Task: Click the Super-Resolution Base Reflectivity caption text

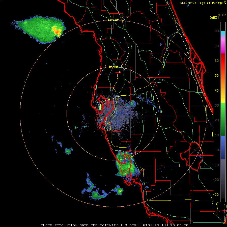Action: coord(115,225)
